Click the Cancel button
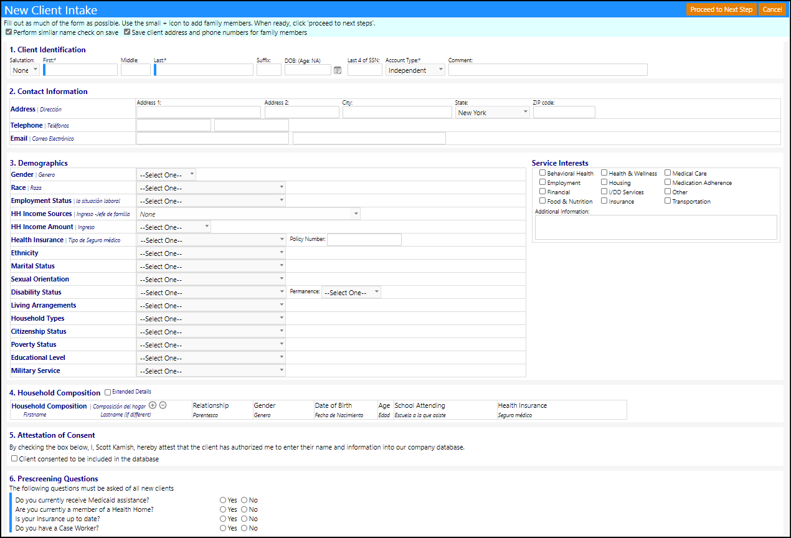 [772, 9]
